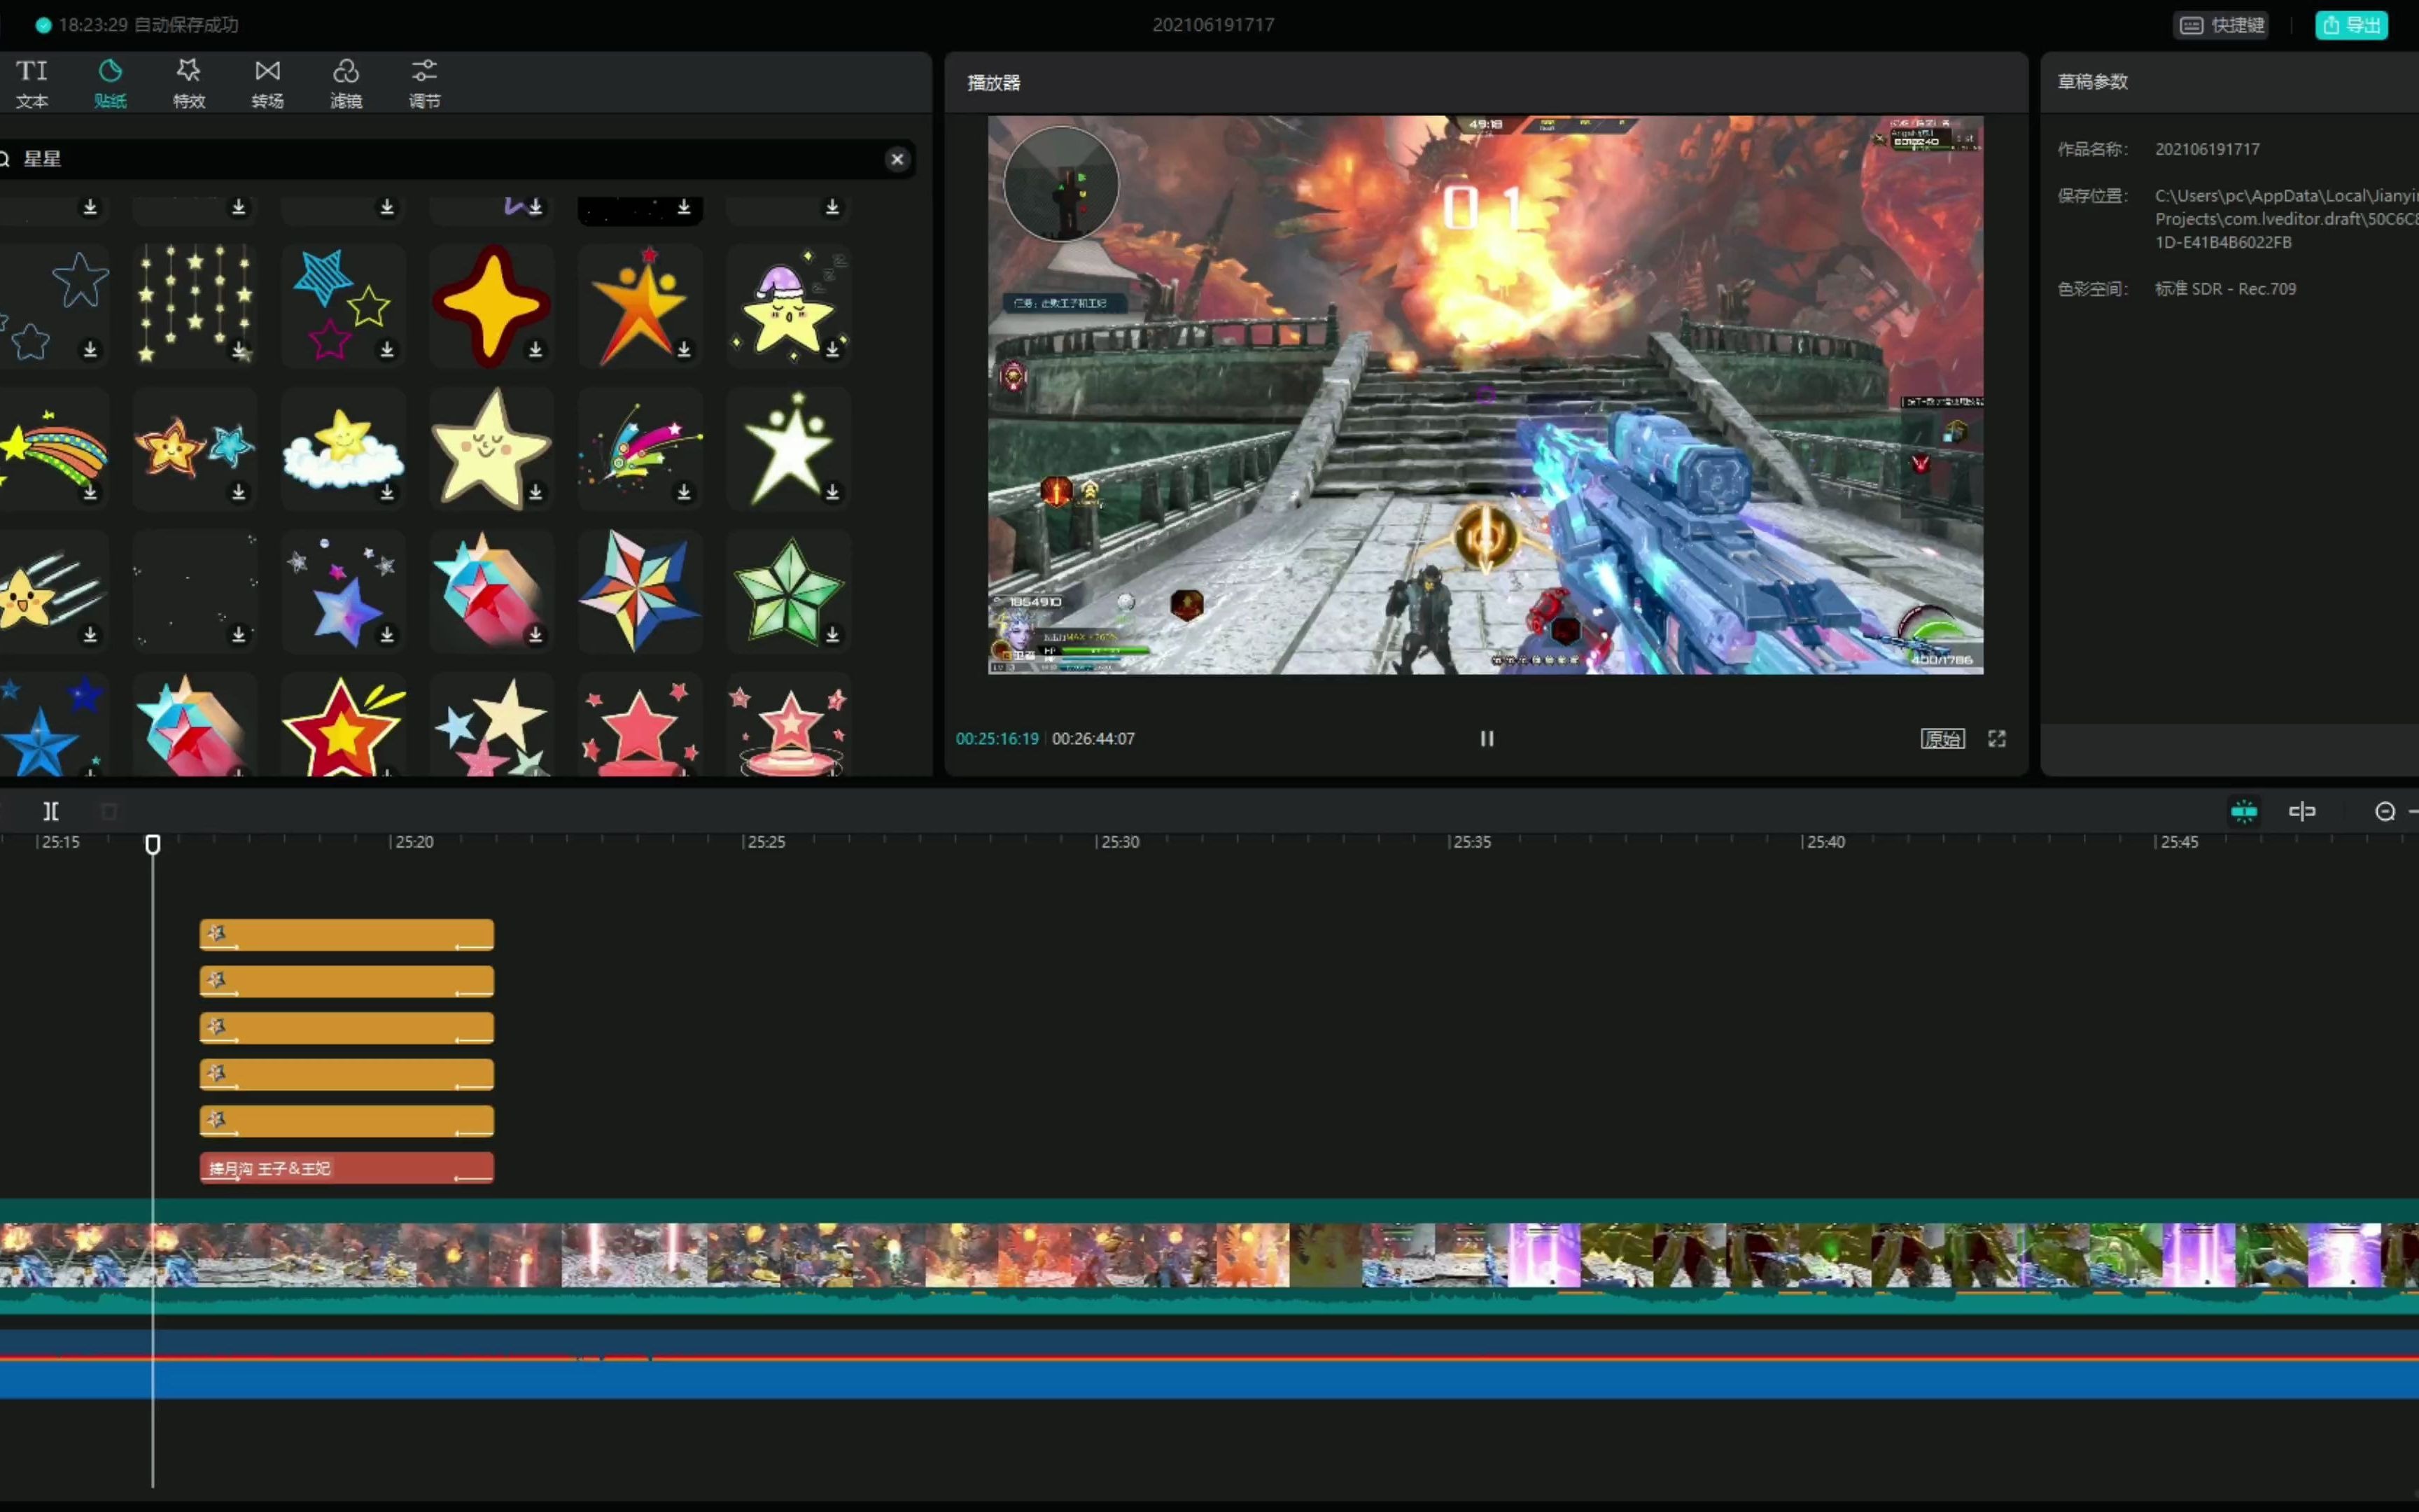The image size is (2419, 1512).
Task: Open the 转场 transitions tab
Action: 267,83
